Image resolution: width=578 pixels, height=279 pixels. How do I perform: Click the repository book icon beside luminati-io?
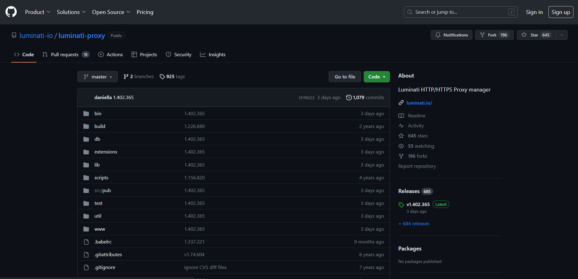tap(14, 35)
